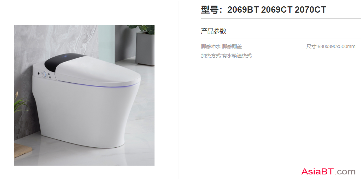Click the gray plant pot in photo background
This screenshot has width=361, height=179.
tap(145, 49)
